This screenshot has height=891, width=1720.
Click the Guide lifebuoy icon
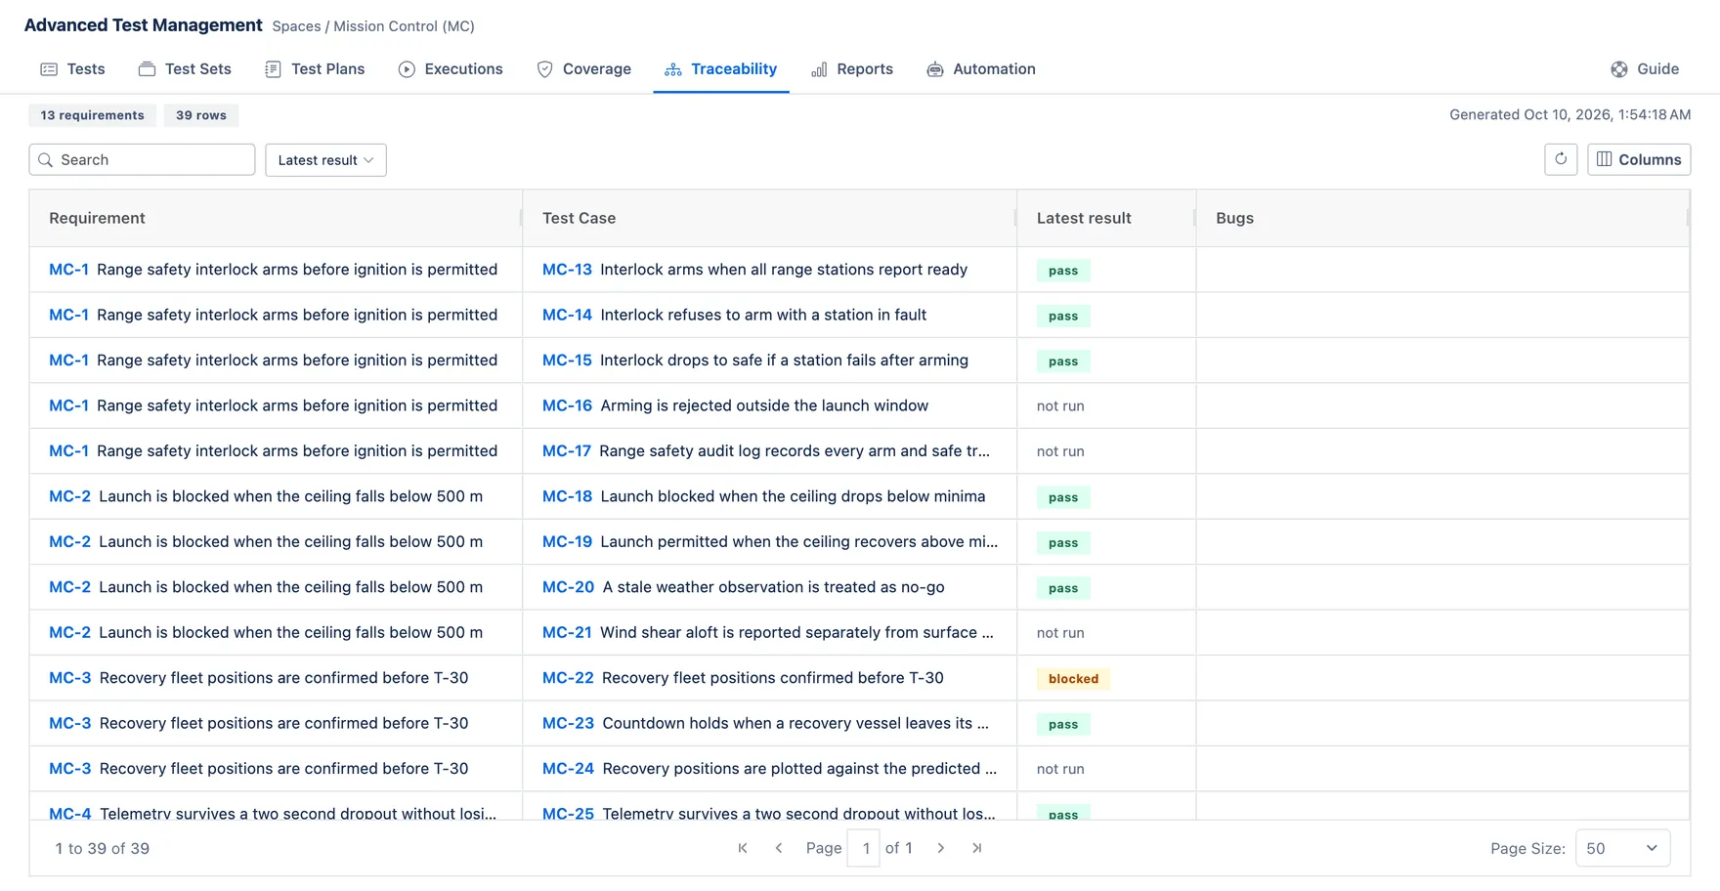tap(1619, 69)
